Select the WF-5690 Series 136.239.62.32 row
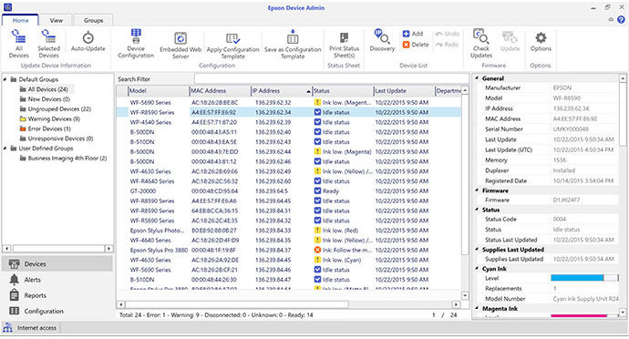Screen dimensions: 629x339 click(289, 102)
